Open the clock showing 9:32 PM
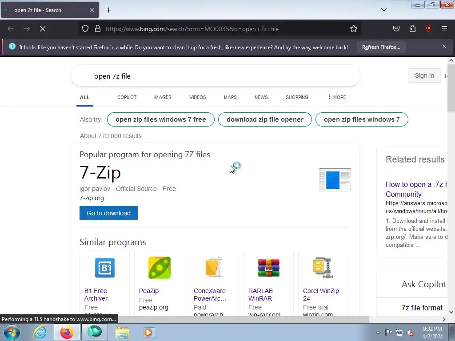This screenshot has height=341, width=455. pos(432,333)
